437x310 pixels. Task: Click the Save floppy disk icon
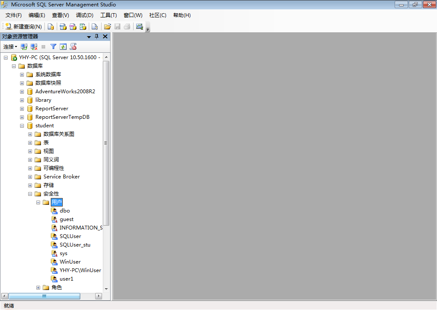tap(117, 27)
